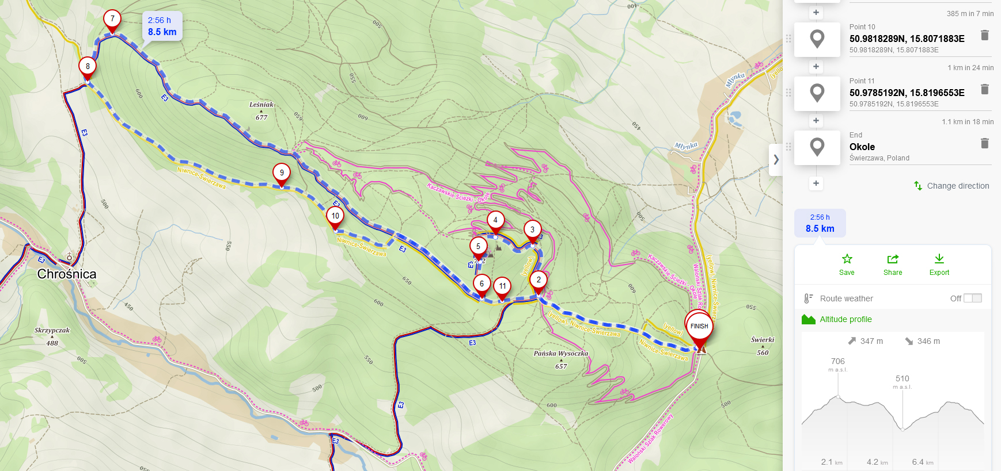This screenshot has height=471, width=1001.
Task: Select the FINISH marker on map
Action: 699,328
